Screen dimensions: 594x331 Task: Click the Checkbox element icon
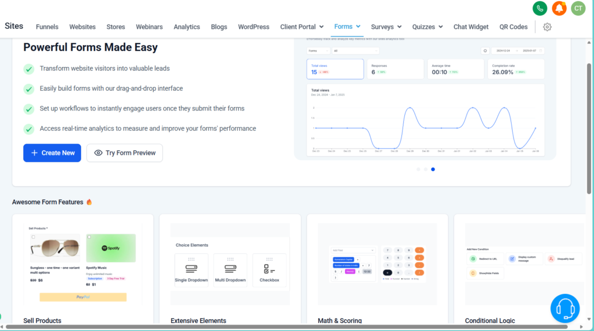point(269,270)
